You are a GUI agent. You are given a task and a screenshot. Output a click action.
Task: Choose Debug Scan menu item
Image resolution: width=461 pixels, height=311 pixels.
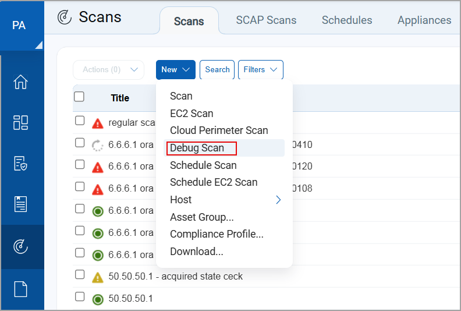pyautogui.click(x=224, y=148)
